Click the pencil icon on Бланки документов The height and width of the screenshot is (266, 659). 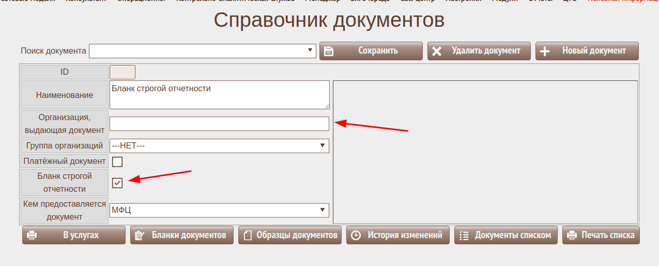(139, 236)
